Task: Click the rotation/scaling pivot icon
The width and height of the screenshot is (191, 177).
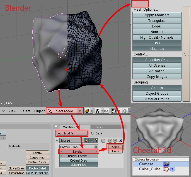Action: pyautogui.click(x=98, y=111)
